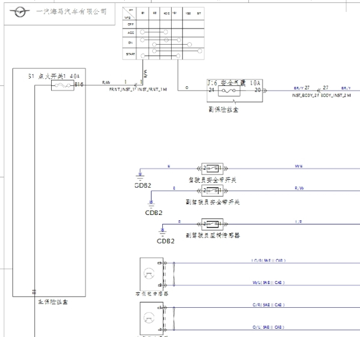Click the 副保险丝盒 sub fuse box label
360x337 pixels.
coord(223,110)
